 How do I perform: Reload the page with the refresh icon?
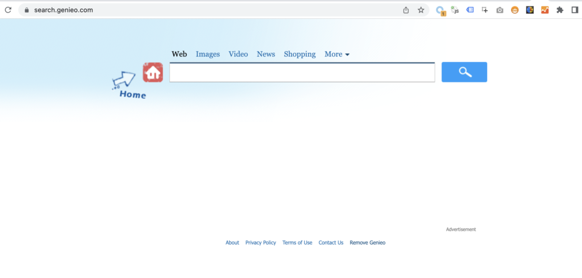(8, 10)
